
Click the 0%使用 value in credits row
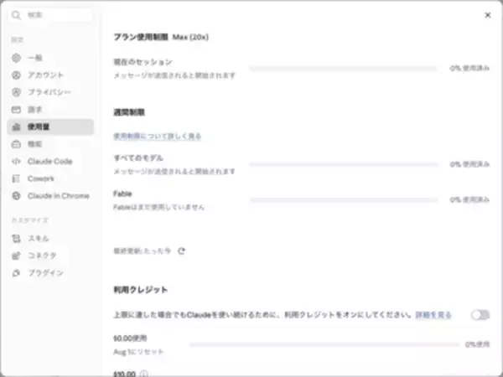click(x=477, y=344)
